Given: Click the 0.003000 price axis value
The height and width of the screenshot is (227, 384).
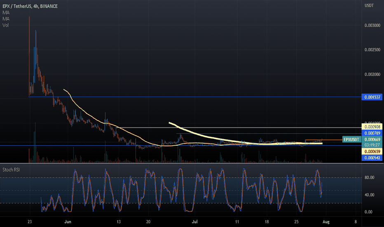Looking at the screenshot, I should click(372, 25).
